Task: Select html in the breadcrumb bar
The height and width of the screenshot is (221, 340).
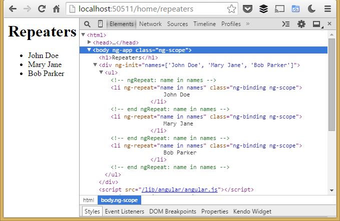Action: coord(89,200)
